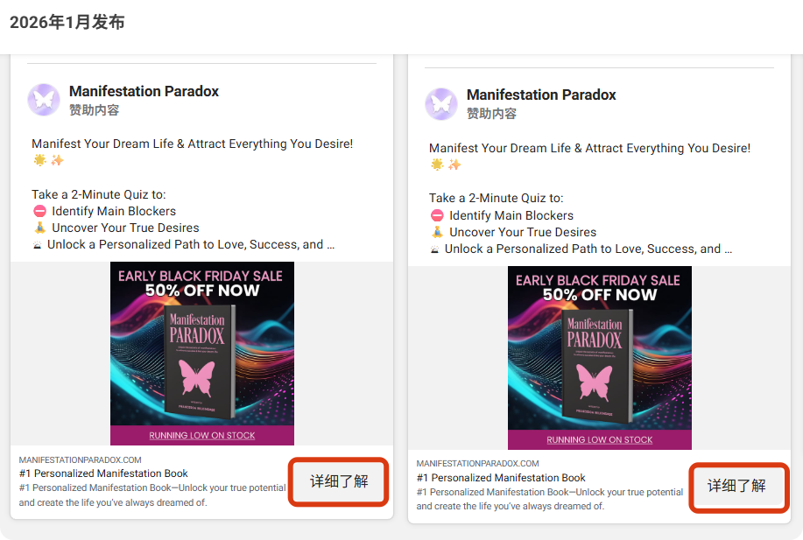Click MANIFESTATIONPARADOX.COM domain in left ad

tap(81, 459)
